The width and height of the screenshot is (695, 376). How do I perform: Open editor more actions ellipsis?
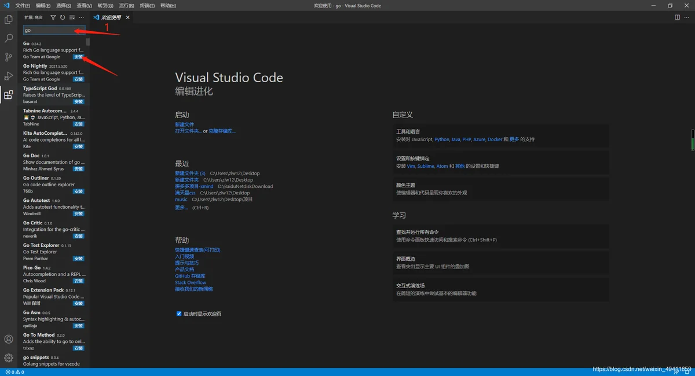pyautogui.click(x=688, y=17)
